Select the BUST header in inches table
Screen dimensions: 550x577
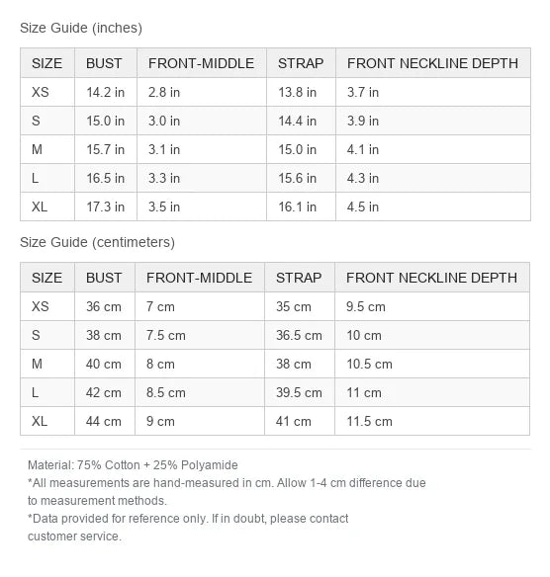click(x=104, y=63)
